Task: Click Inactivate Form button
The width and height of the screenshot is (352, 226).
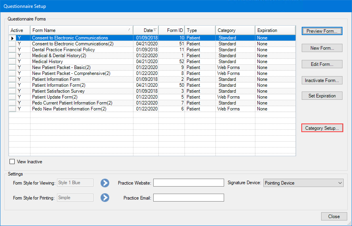Action: pos(322,80)
